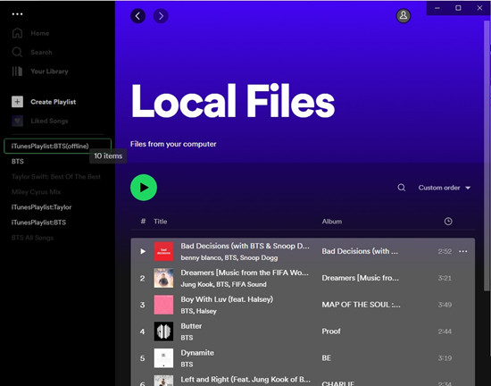
Task: Play the Bad Decisions track
Action: tap(143, 251)
